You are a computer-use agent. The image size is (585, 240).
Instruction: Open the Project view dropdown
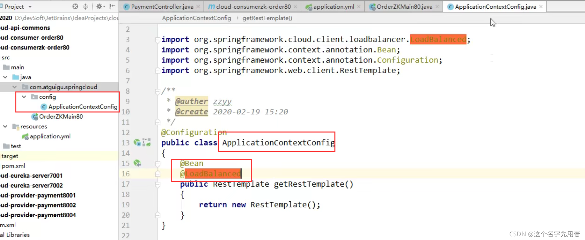30,7
